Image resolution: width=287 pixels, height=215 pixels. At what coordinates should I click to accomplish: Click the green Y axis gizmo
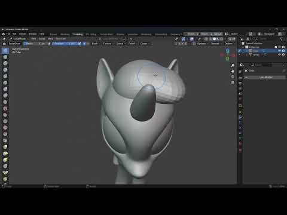[228, 59]
